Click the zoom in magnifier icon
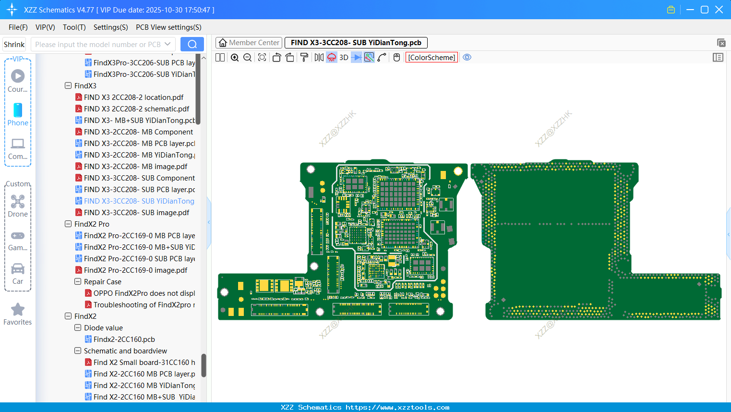This screenshot has height=412, width=731. click(x=235, y=58)
